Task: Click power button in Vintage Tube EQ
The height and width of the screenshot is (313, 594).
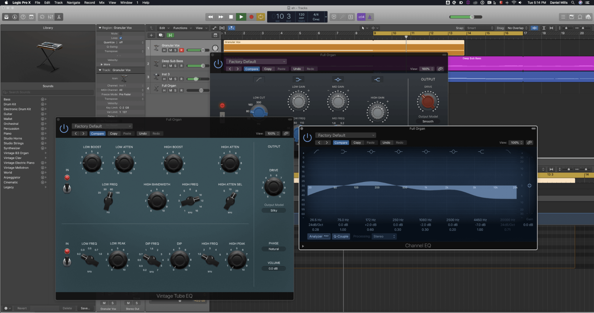Action: pyautogui.click(x=64, y=129)
